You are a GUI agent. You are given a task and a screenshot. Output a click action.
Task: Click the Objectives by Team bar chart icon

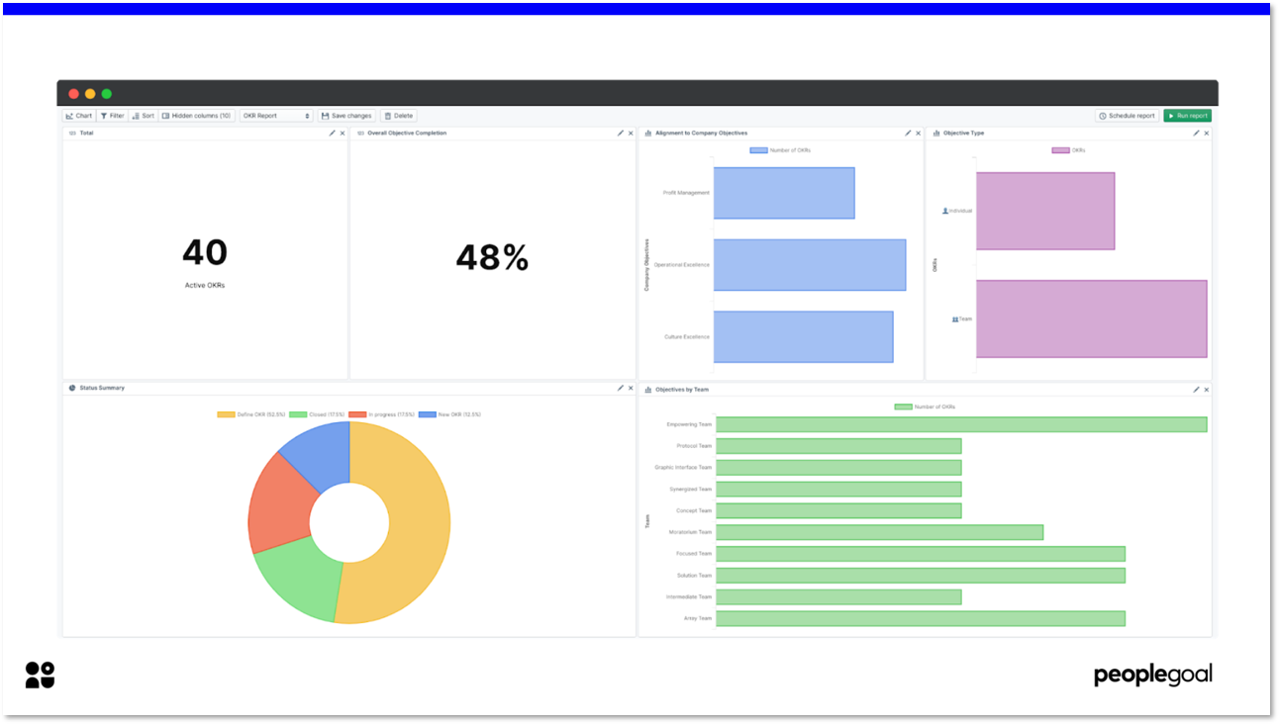click(x=647, y=390)
